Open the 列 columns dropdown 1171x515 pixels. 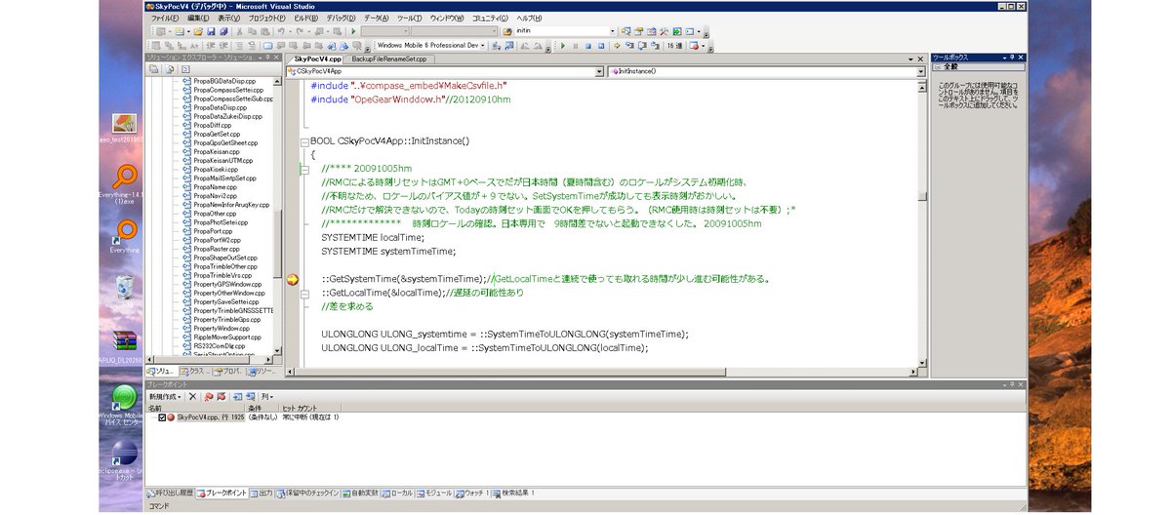click(x=267, y=396)
